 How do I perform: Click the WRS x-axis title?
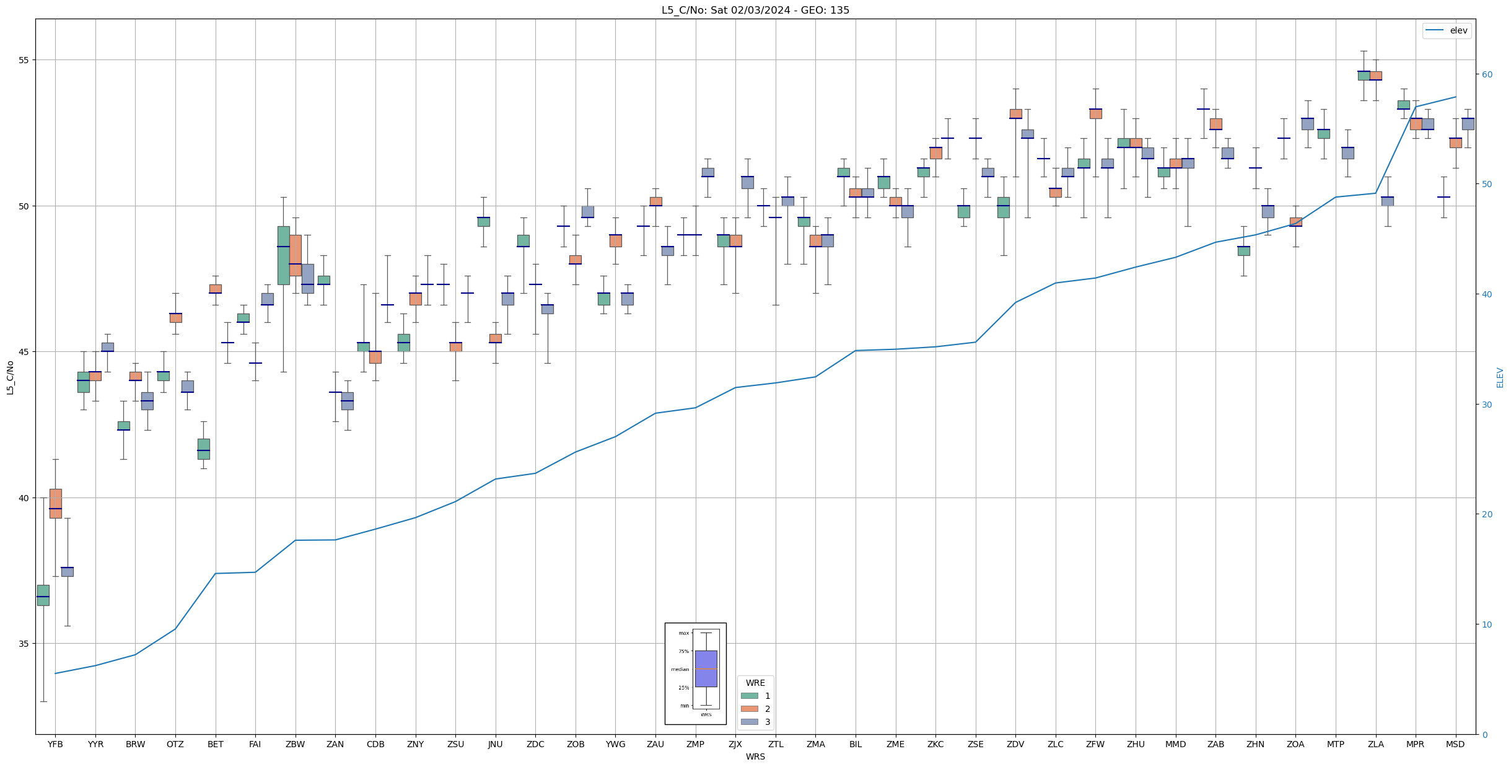tap(755, 756)
